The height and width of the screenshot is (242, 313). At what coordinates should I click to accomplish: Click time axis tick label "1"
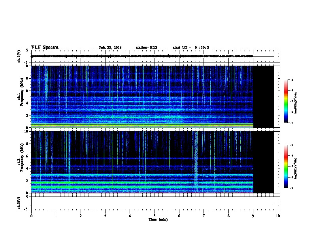coord(56,216)
